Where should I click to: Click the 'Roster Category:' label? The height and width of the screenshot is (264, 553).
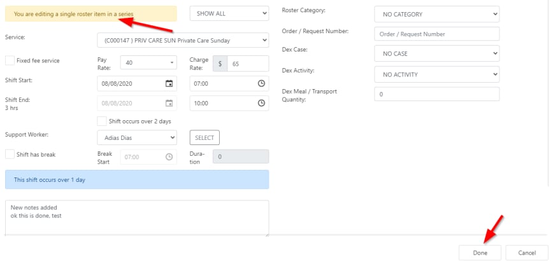304,10
